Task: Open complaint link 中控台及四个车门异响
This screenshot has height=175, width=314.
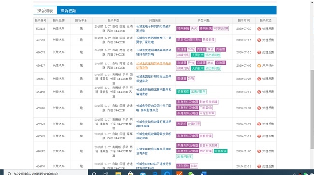Action: point(154,108)
